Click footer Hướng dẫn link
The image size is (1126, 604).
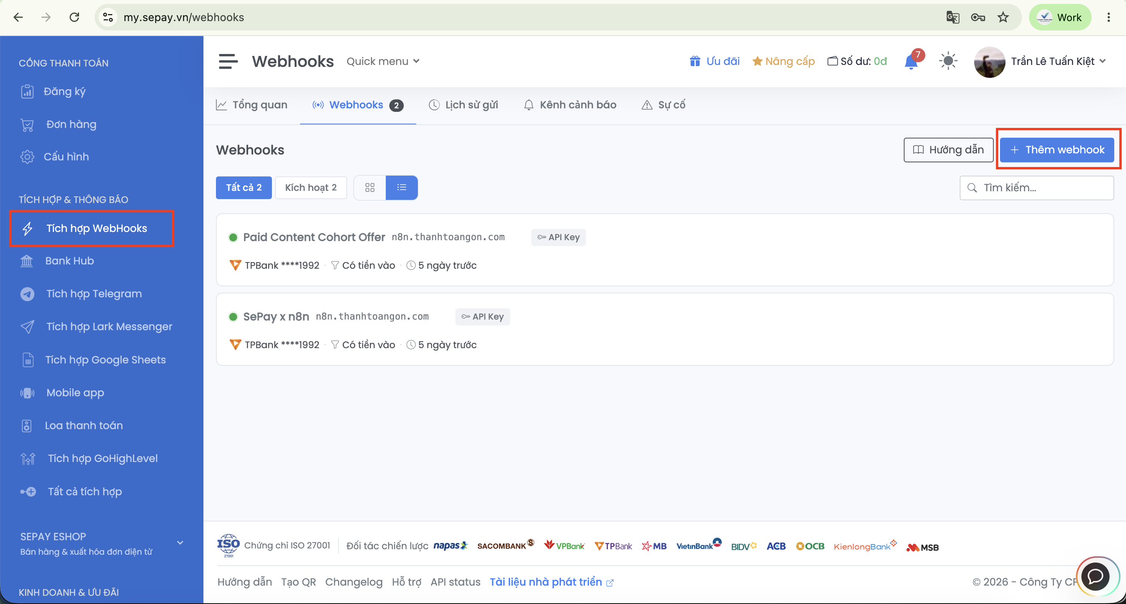pos(245,582)
